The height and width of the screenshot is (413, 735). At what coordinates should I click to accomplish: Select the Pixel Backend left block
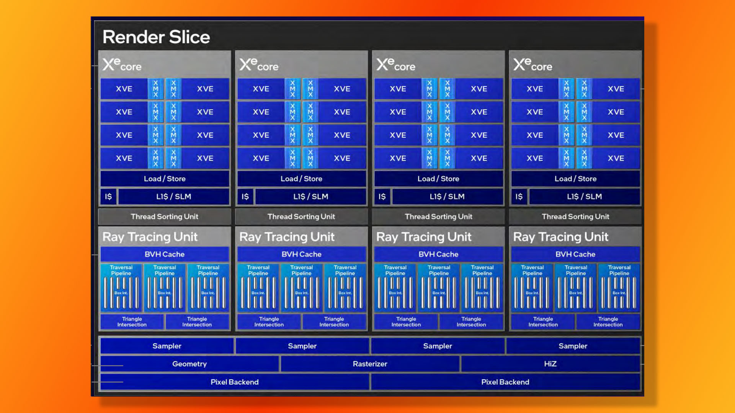pos(234,382)
